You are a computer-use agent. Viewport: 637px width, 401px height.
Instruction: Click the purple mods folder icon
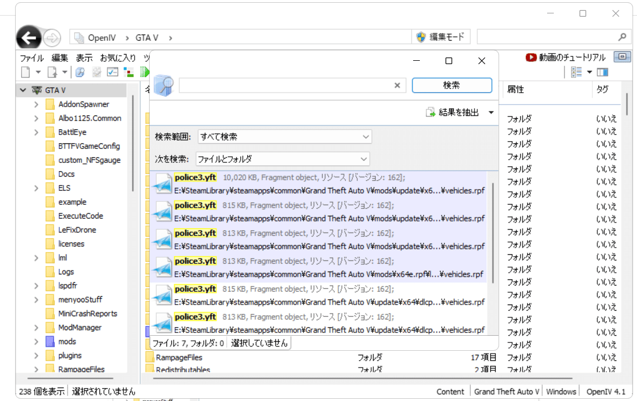pos(50,341)
